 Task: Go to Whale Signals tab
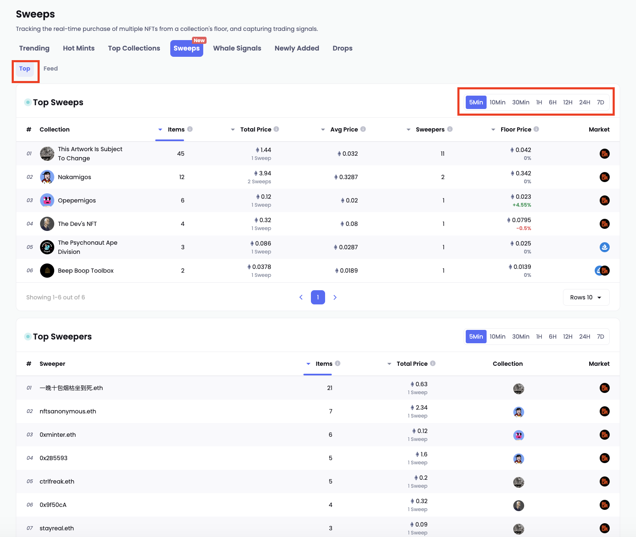pyautogui.click(x=237, y=48)
